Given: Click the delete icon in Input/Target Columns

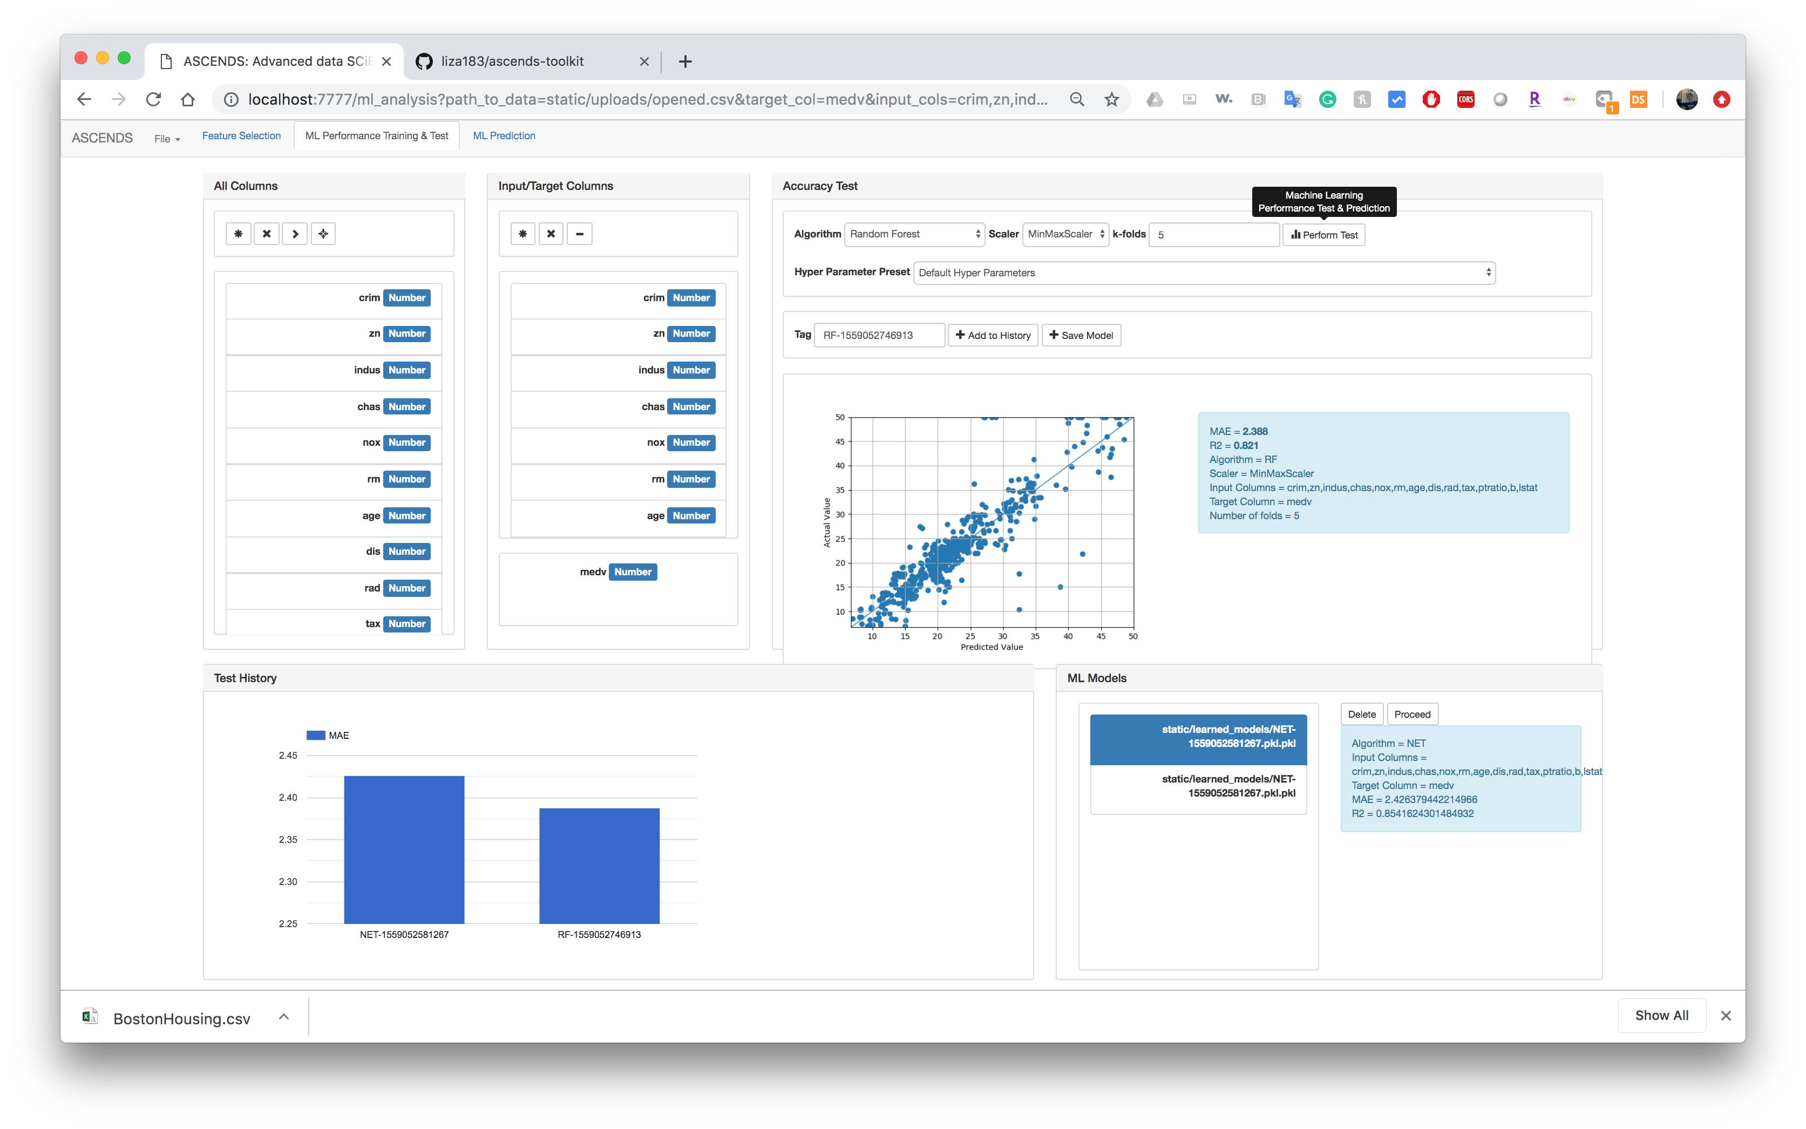Looking at the screenshot, I should (550, 234).
